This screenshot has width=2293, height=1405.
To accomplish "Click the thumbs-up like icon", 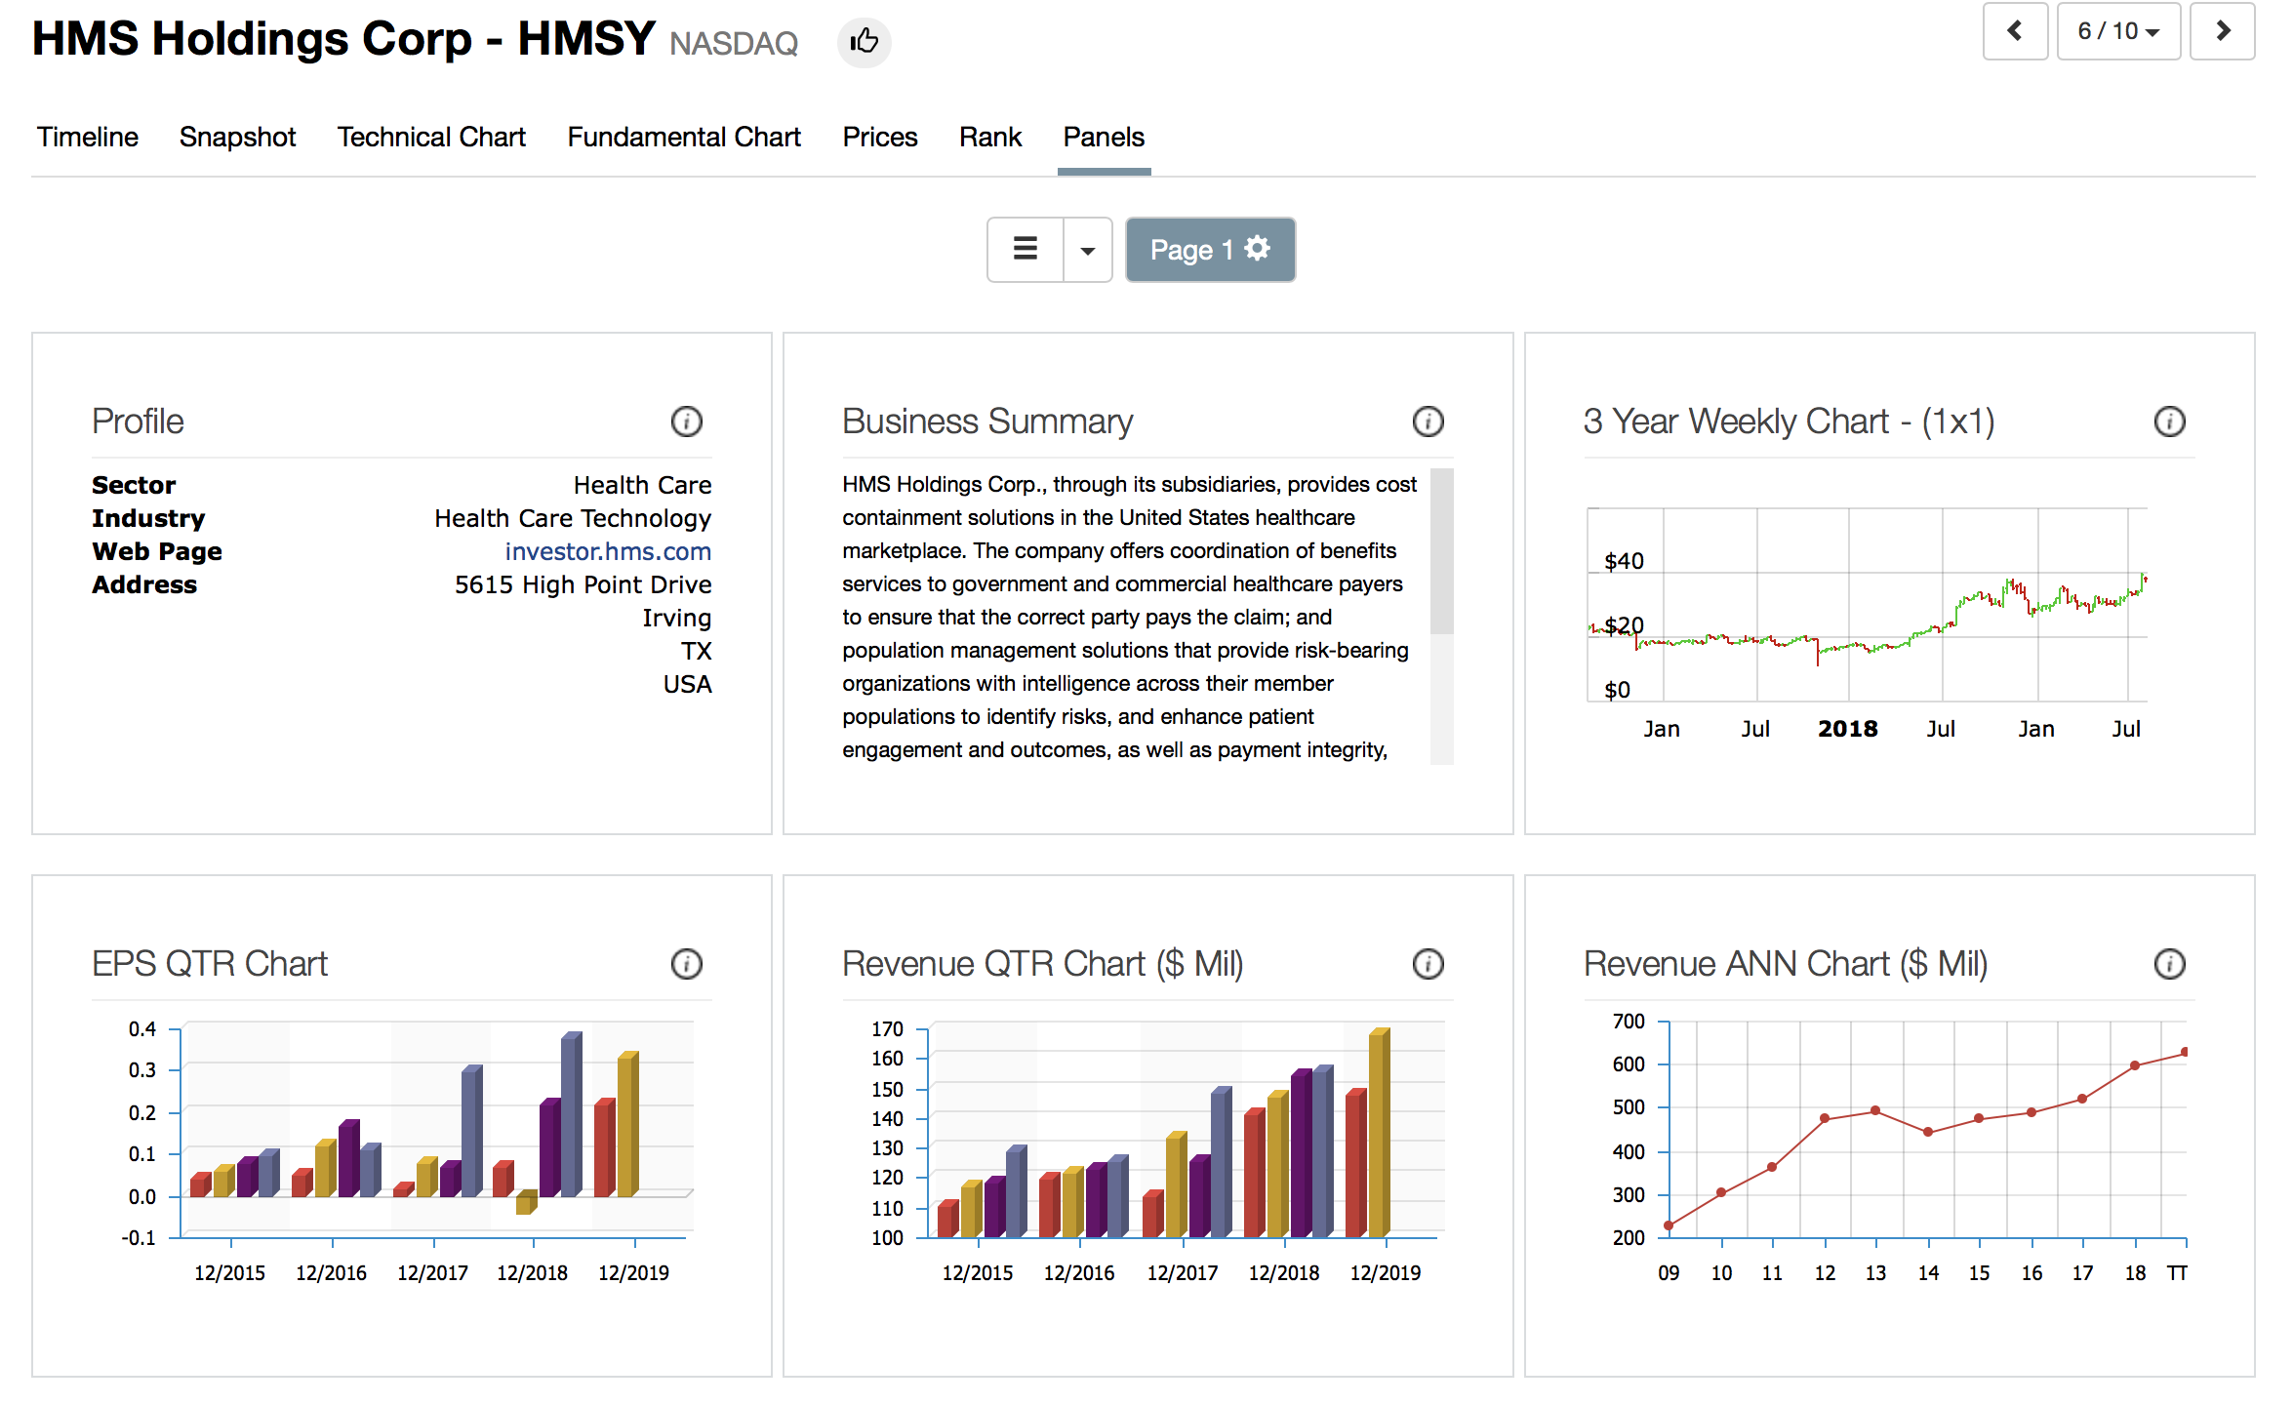I will [864, 42].
